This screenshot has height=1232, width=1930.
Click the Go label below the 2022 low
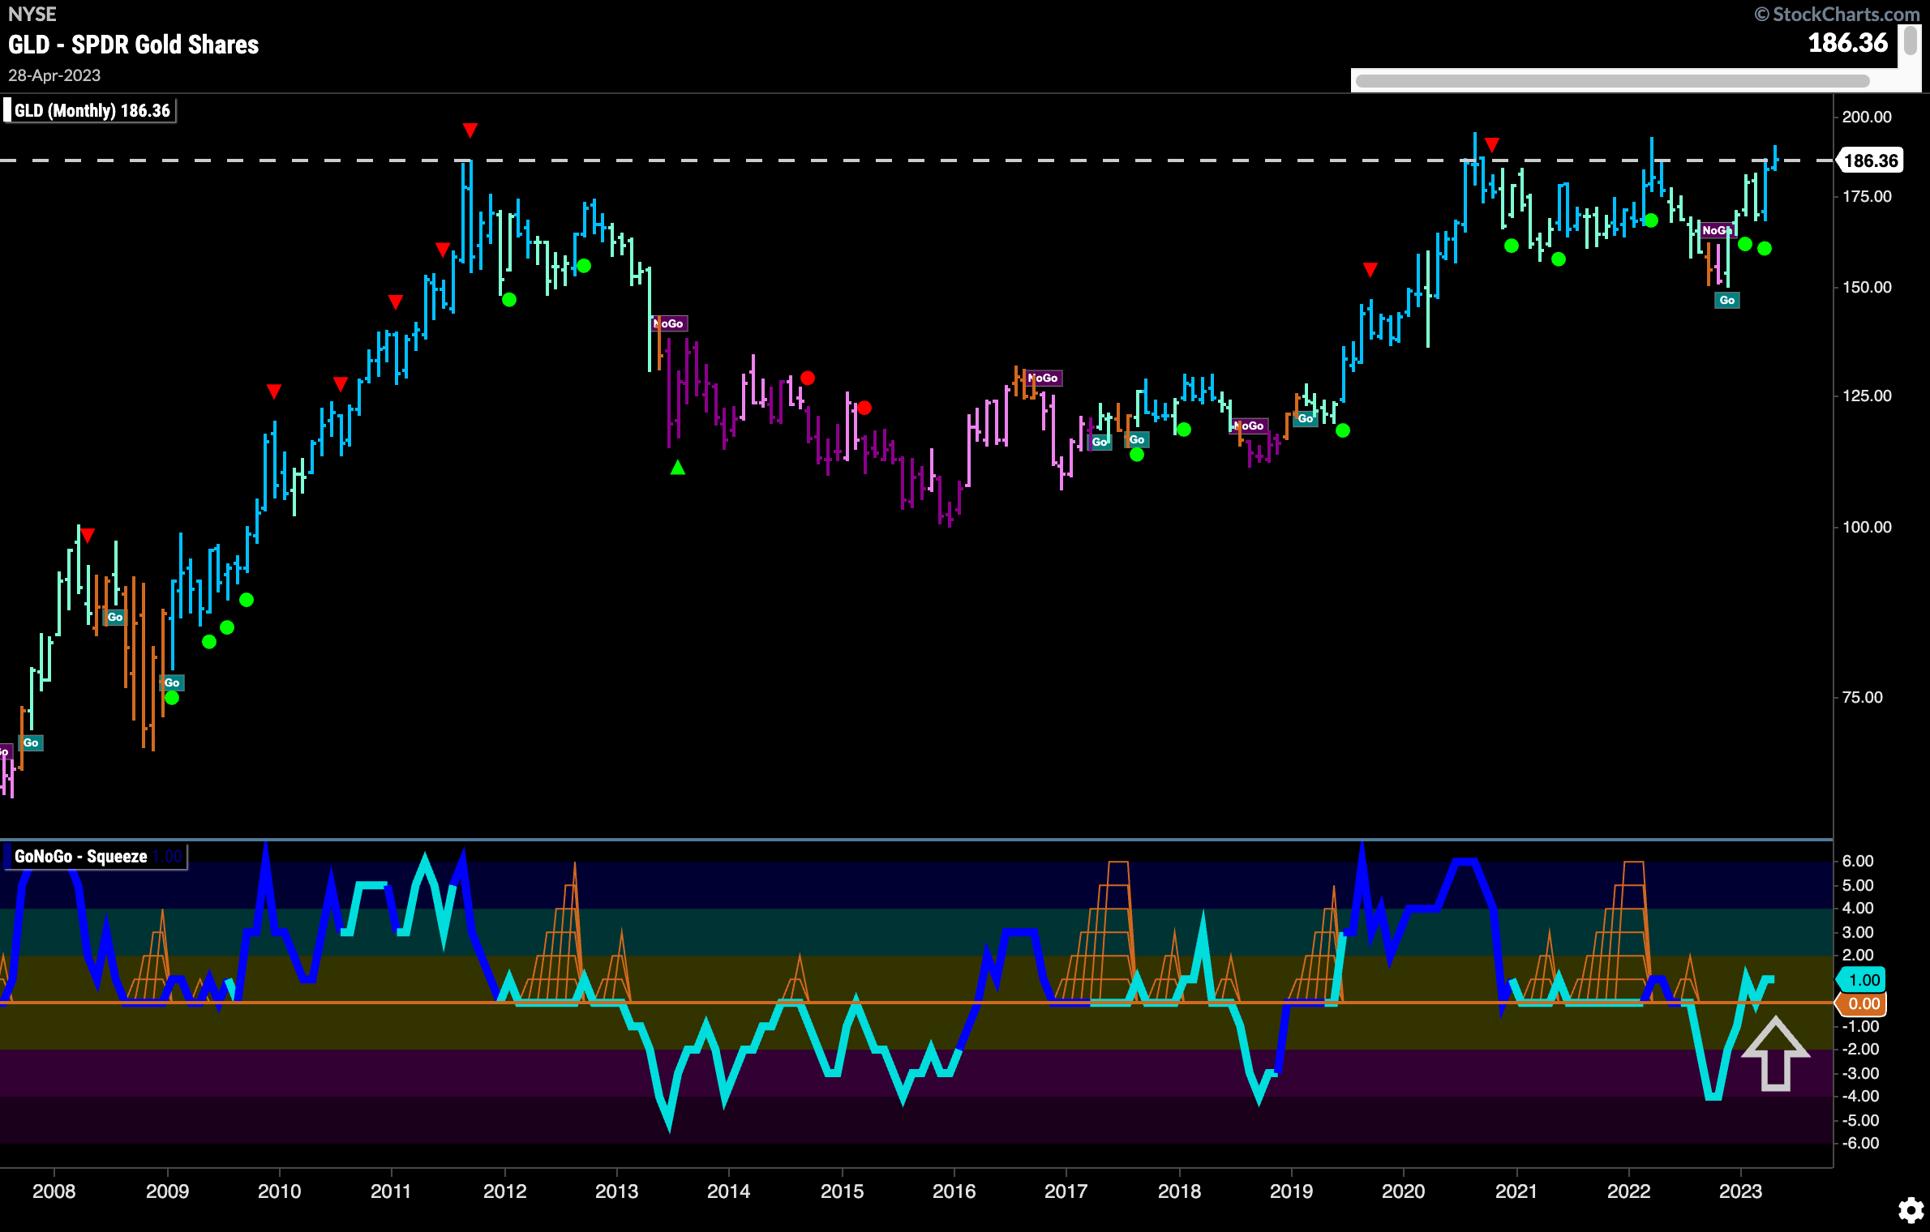(x=1727, y=301)
